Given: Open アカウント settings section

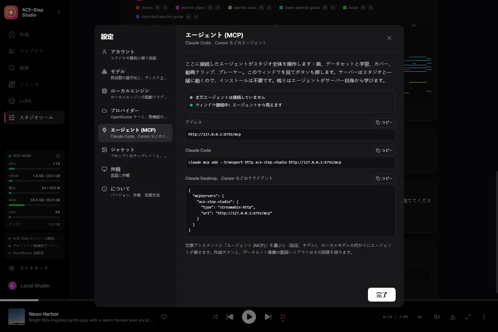Looking at the screenshot, I should 135,55.
